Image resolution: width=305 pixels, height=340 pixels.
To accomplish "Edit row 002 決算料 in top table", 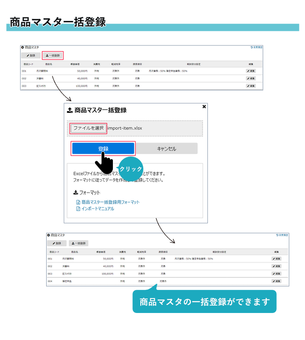I will coord(251,78).
